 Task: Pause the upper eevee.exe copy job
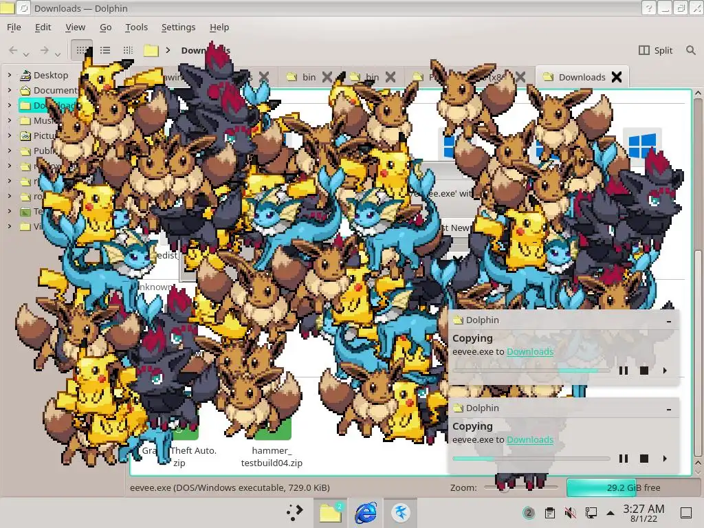623,371
